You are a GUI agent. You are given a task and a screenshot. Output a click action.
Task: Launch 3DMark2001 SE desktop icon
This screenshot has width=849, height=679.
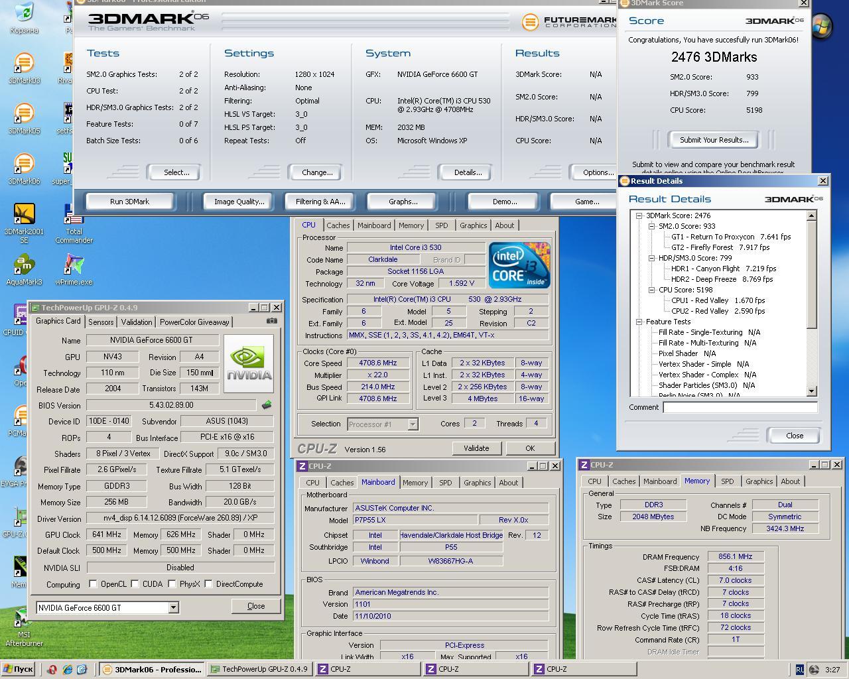coord(24,223)
